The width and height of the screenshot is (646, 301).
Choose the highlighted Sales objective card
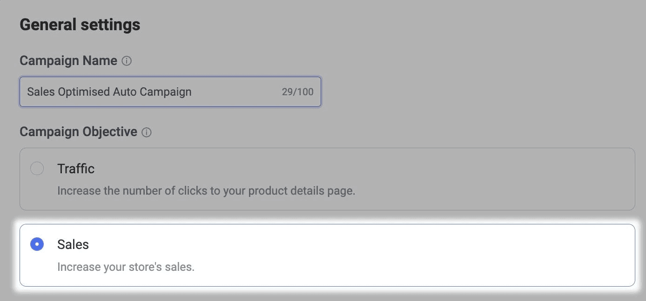327,255
